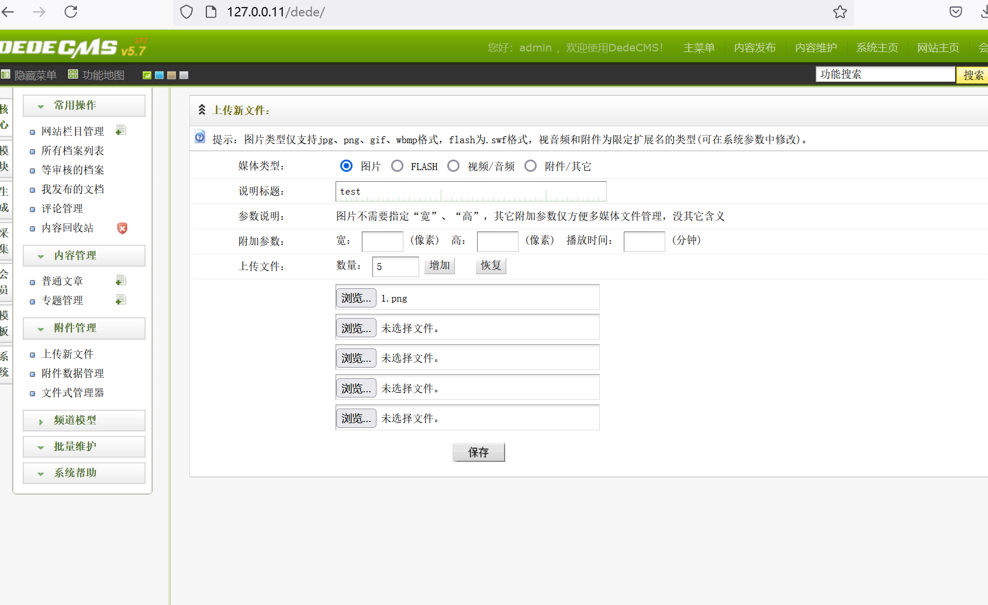This screenshot has height=605, width=988.
Task: Click the red shield icon beside 内容回收站
Action: click(122, 228)
